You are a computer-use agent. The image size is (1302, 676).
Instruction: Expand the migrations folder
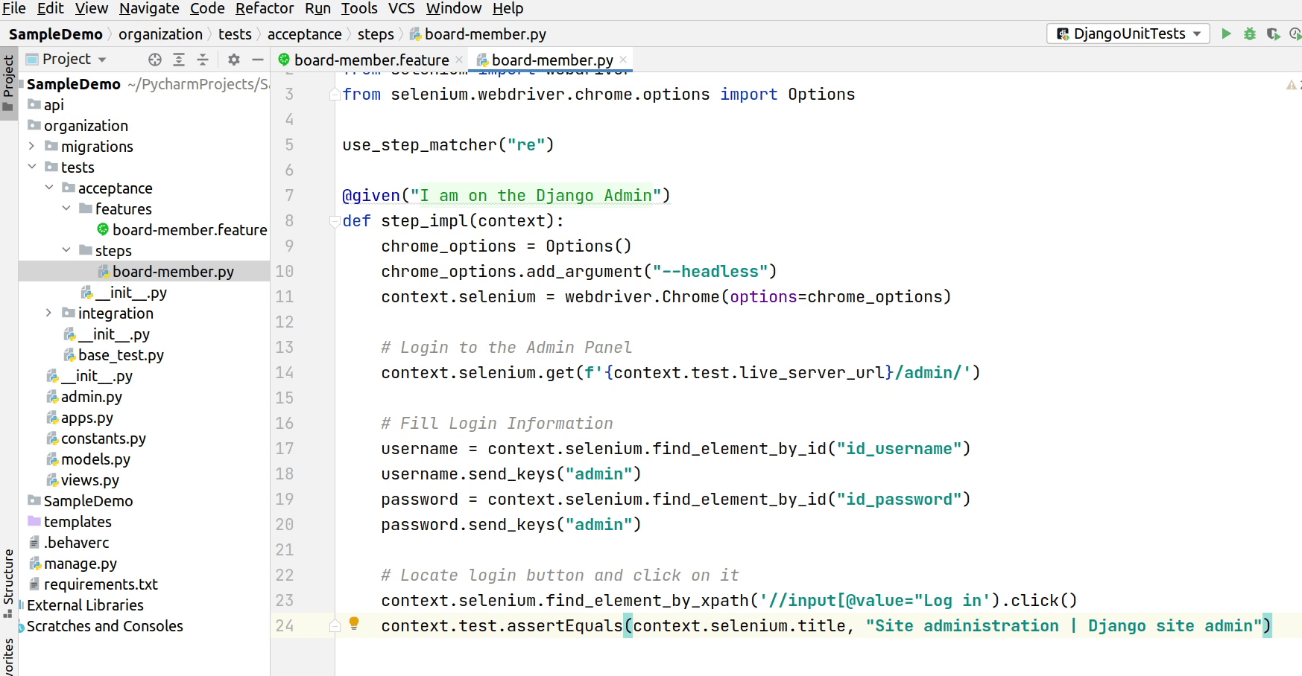tap(32, 147)
